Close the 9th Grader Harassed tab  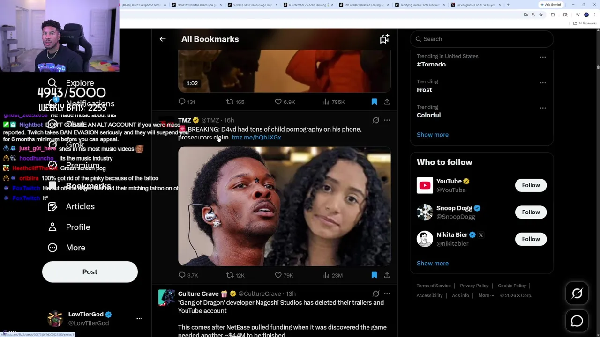coord(388,5)
